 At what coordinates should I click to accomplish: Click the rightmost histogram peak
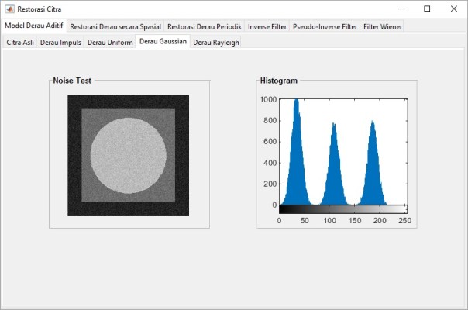[373, 164]
